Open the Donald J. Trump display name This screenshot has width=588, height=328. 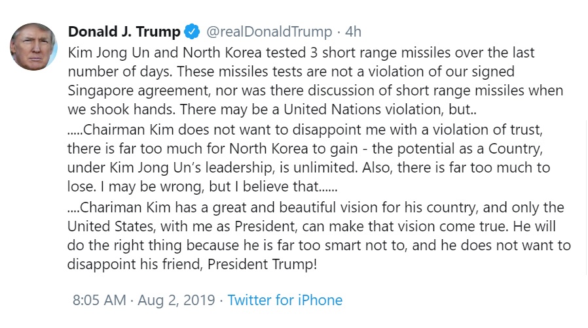coord(124,32)
